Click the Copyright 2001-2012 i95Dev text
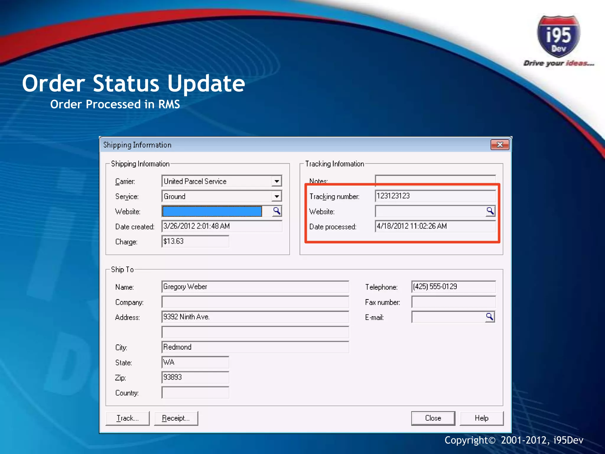This screenshot has width=605, height=454. pos(514,440)
